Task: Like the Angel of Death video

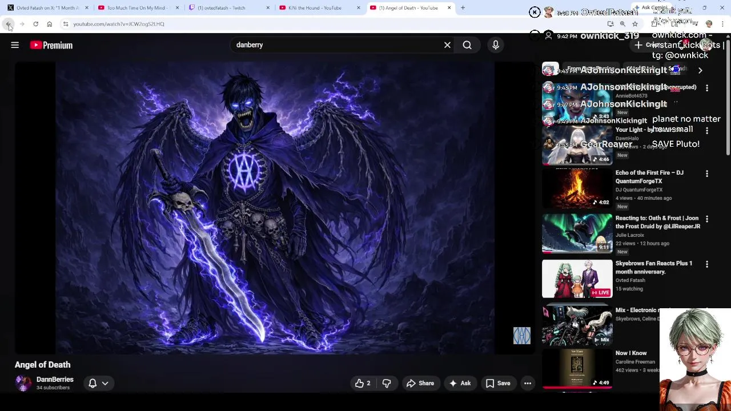Action: (x=363, y=384)
